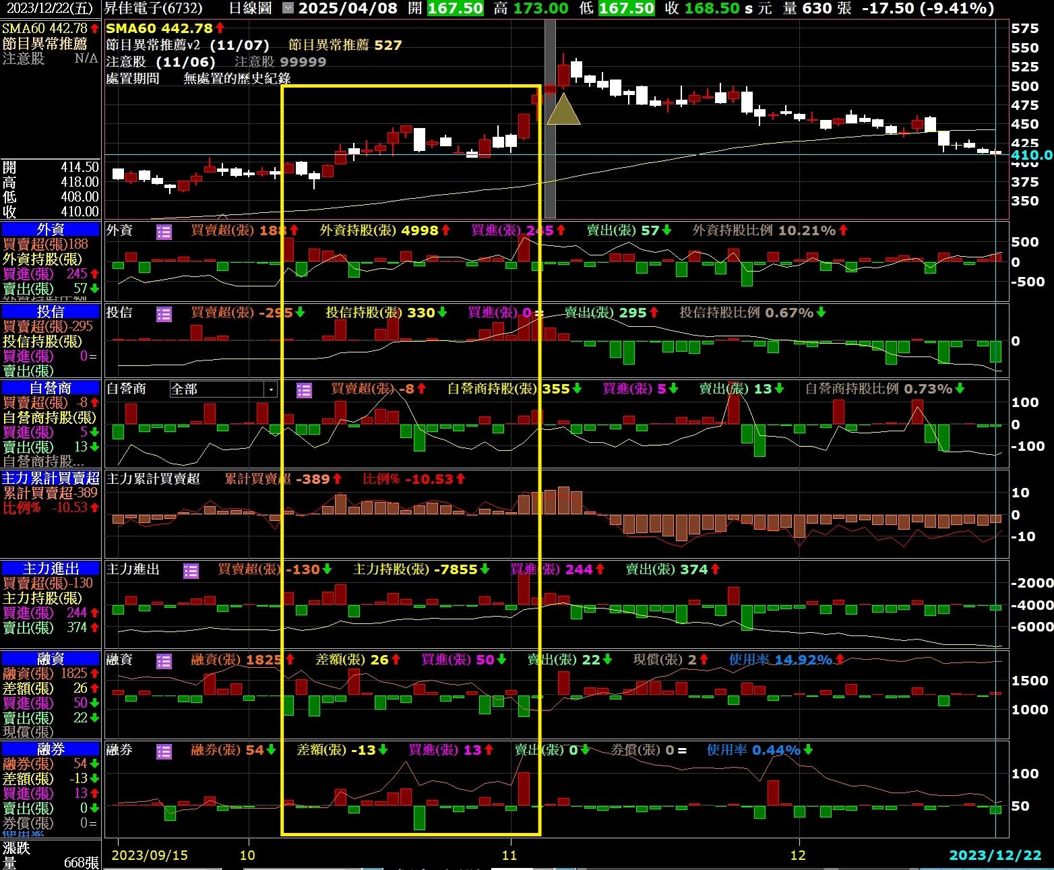Viewport: 1054px width, 870px height.
Task: Select the 外資 blue header tab
Action: pyautogui.click(x=51, y=229)
